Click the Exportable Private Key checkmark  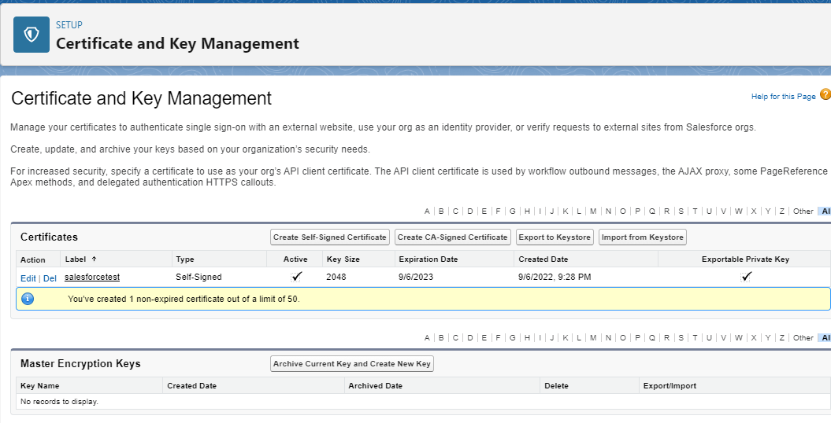tap(746, 277)
